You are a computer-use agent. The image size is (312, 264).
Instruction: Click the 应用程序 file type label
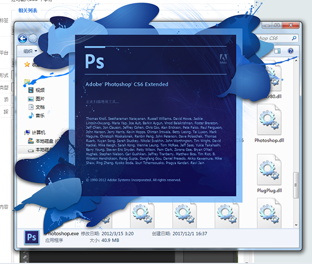[54, 241]
